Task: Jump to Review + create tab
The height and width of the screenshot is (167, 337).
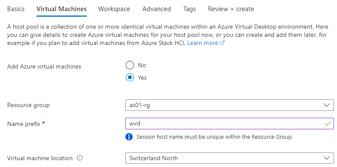Action: pyautogui.click(x=231, y=9)
